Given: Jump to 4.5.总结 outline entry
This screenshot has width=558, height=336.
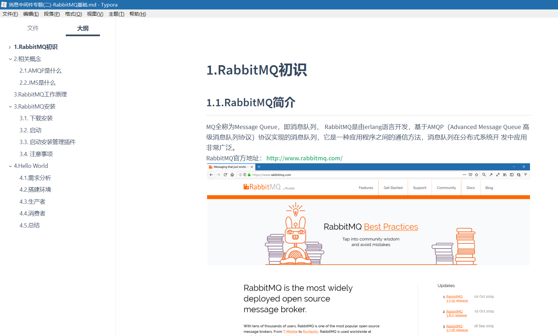Looking at the screenshot, I should 30,226.
